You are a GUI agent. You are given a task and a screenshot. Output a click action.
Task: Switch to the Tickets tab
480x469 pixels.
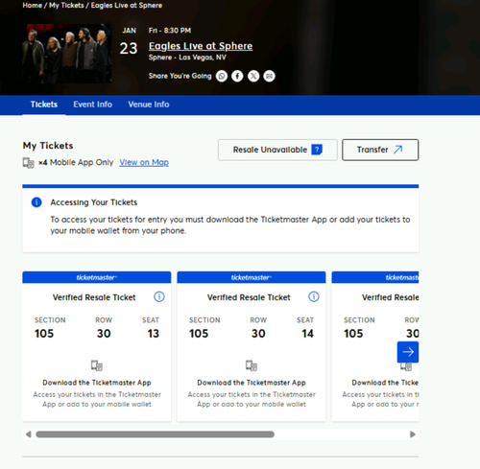point(44,105)
